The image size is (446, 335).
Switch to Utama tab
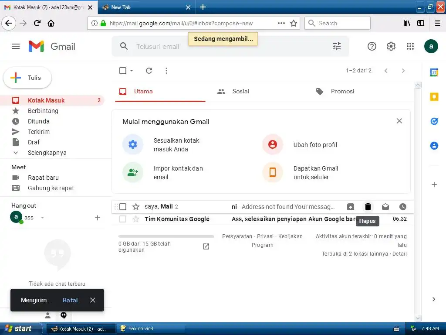click(160, 92)
